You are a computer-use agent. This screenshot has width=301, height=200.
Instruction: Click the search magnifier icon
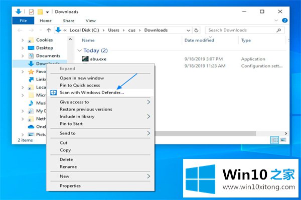point(279,30)
